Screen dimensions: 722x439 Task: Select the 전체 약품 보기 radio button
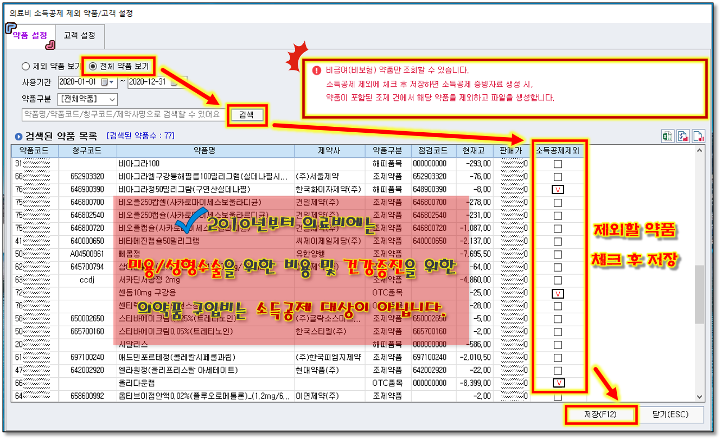[x=93, y=67]
